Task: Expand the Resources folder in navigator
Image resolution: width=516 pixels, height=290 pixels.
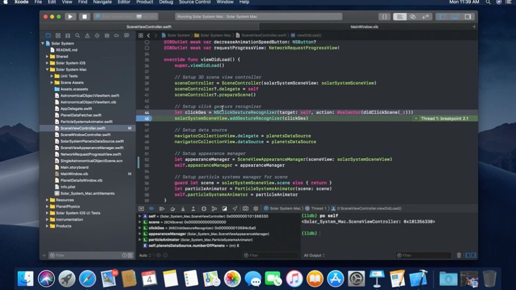Action: pos(48,200)
